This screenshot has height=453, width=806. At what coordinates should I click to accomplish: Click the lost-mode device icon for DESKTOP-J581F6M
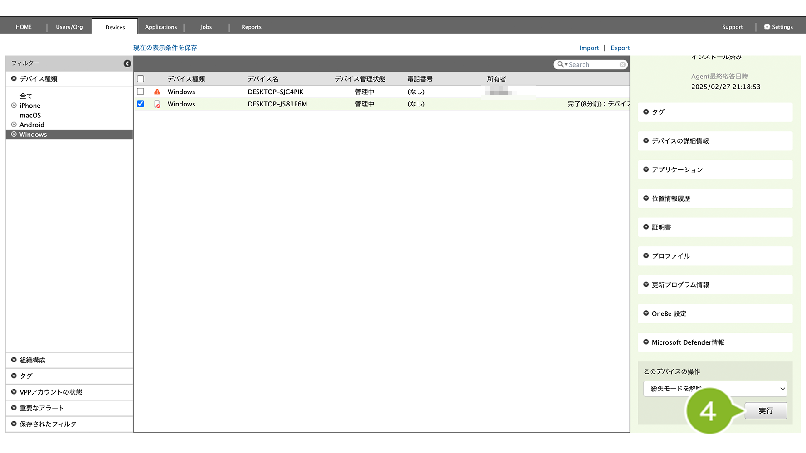coord(157,104)
